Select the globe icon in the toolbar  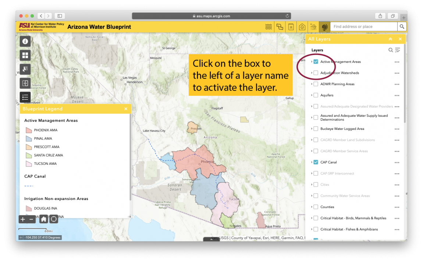pos(324,26)
